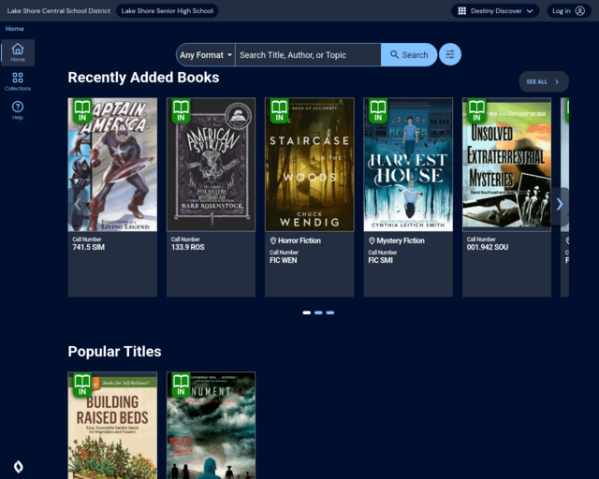The height and width of the screenshot is (479, 599).
Task: Click call number FIC SMI
Action: pyautogui.click(x=381, y=260)
